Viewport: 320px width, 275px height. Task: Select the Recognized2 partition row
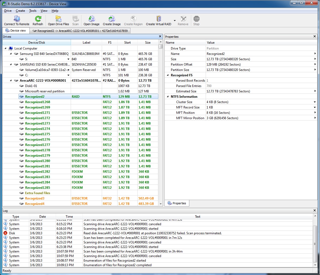[x=88, y=96]
